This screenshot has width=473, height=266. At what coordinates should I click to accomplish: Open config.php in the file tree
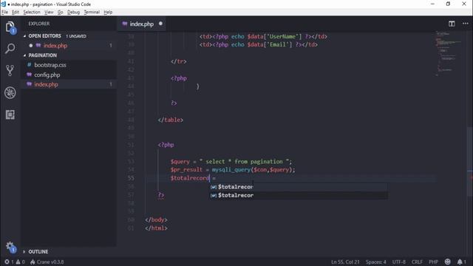pyautogui.click(x=69, y=75)
